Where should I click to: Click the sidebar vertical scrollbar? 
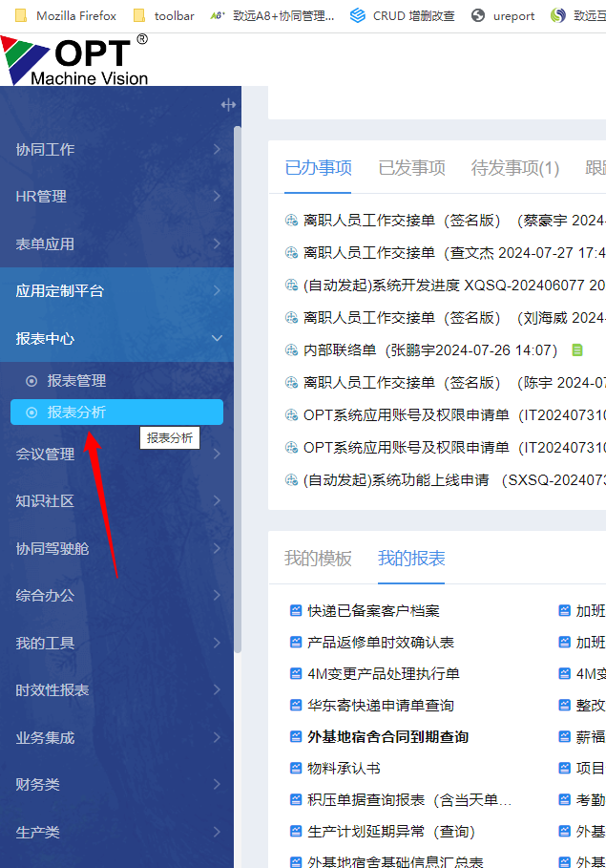coord(238,382)
